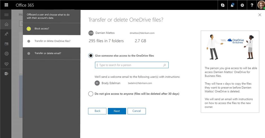Click the Next button
Screen dimensions: 265x138
[117, 111]
